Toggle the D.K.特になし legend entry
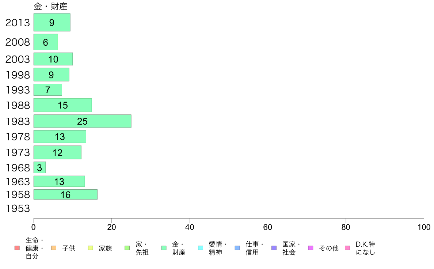Image resolution: width=434 pixels, height=269 pixels. click(360, 248)
